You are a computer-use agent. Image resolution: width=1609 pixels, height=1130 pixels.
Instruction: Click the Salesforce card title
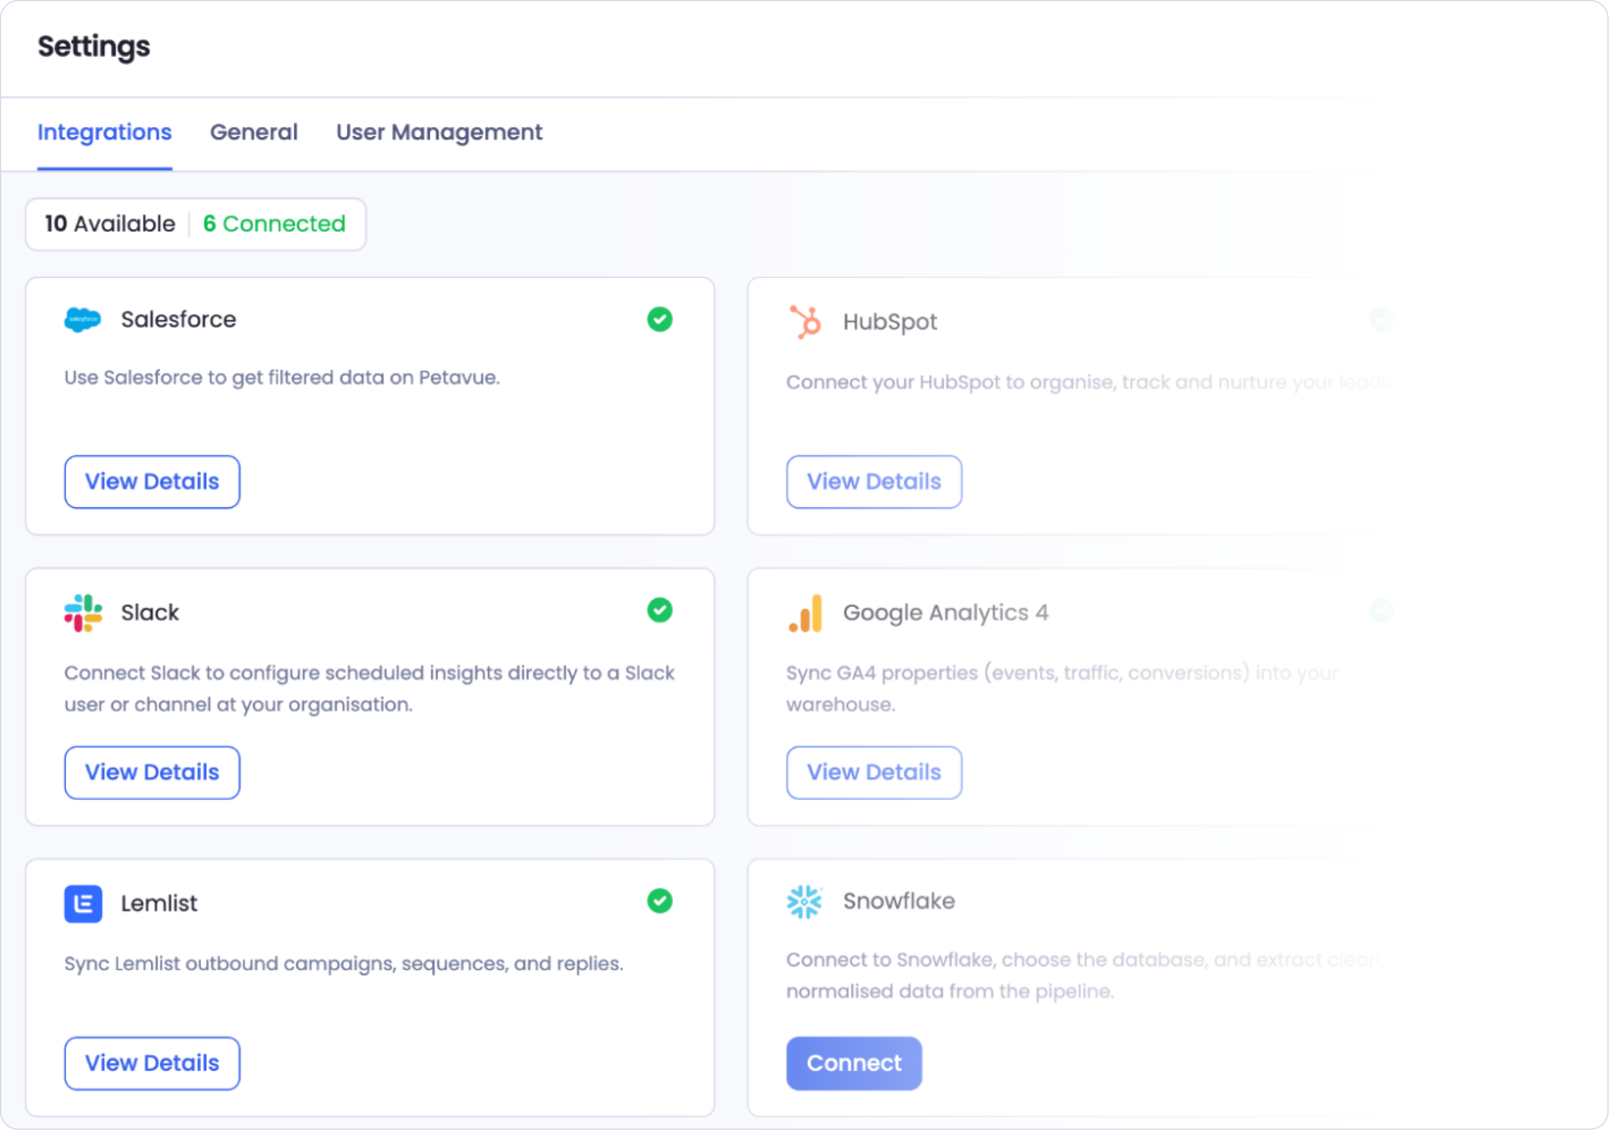coord(179,320)
